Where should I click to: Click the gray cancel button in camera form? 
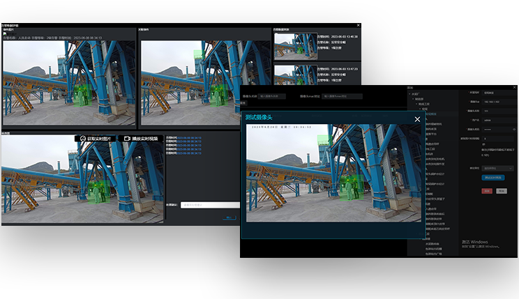(502, 191)
